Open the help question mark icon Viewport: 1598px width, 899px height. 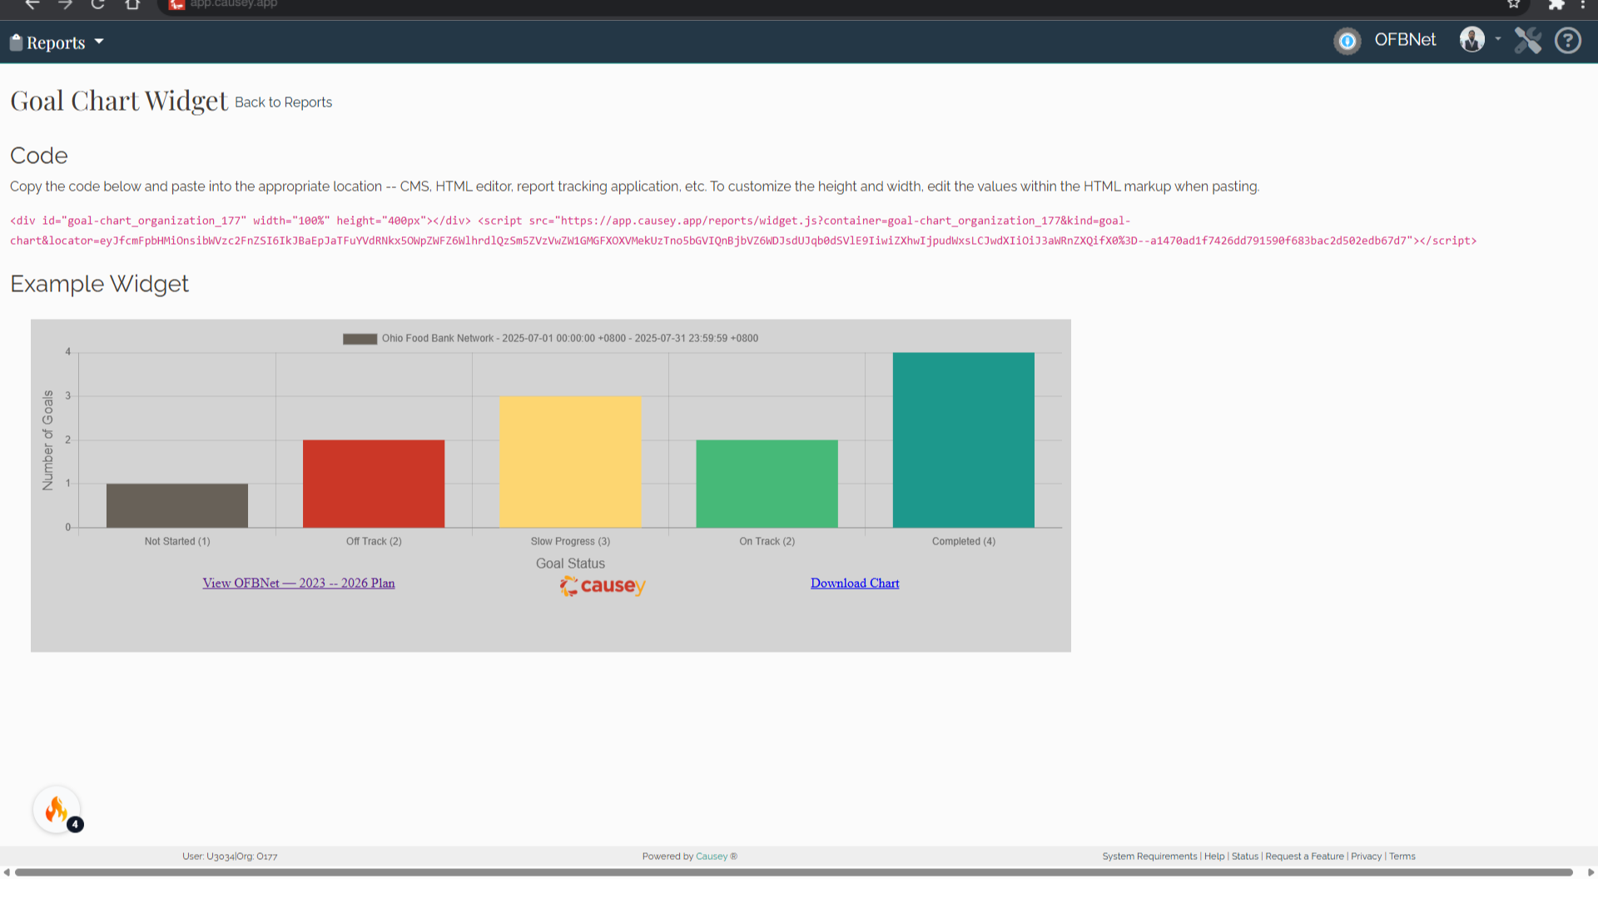(1568, 40)
